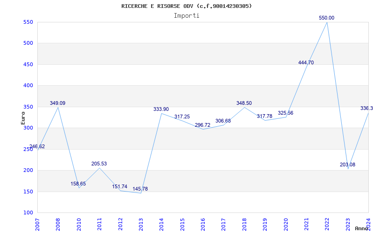Click the 450 y-axis tick label

point(28,64)
